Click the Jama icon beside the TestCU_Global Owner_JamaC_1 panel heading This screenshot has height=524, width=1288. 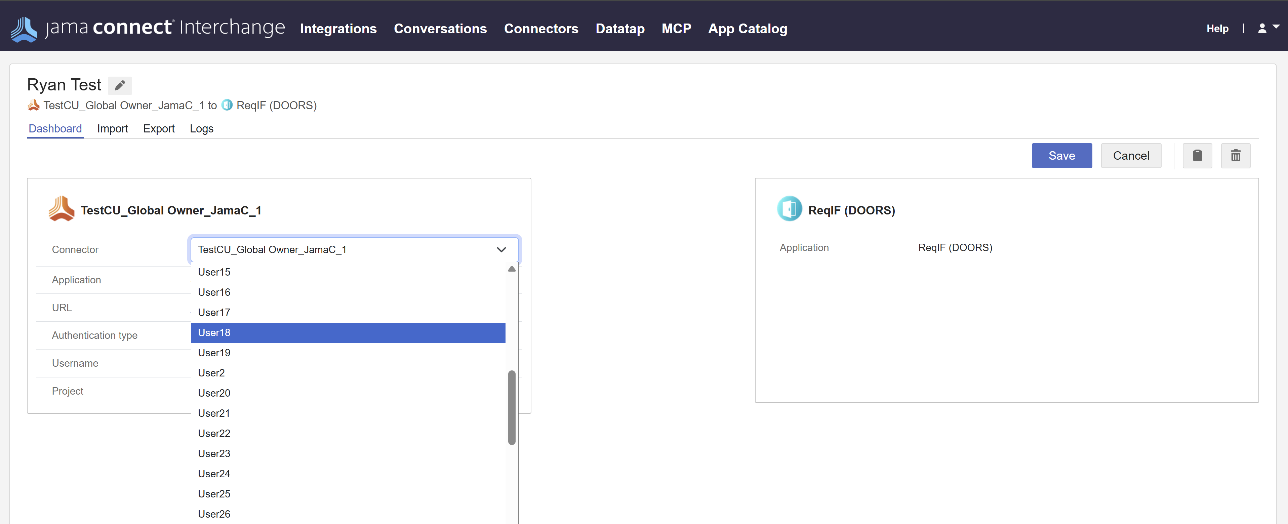pos(62,209)
